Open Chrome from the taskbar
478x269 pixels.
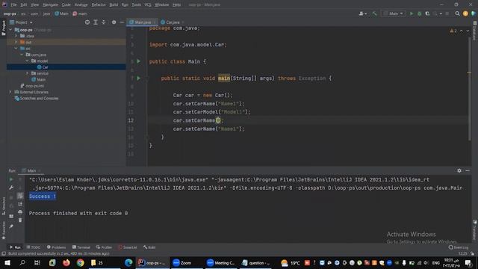click(x=80, y=262)
